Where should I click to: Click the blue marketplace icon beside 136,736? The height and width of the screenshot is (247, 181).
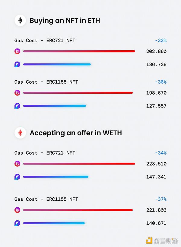click(17, 64)
